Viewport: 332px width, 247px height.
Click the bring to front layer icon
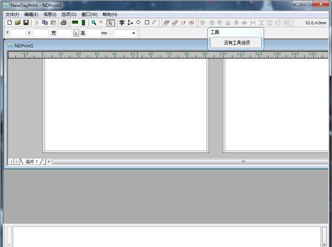[x=167, y=23]
